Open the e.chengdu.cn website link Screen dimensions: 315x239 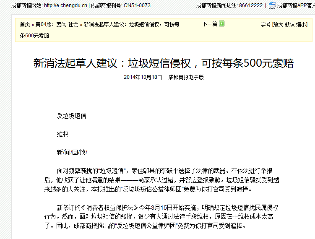(65, 5)
